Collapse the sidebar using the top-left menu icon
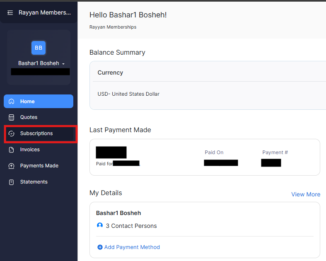 coord(10,13)
